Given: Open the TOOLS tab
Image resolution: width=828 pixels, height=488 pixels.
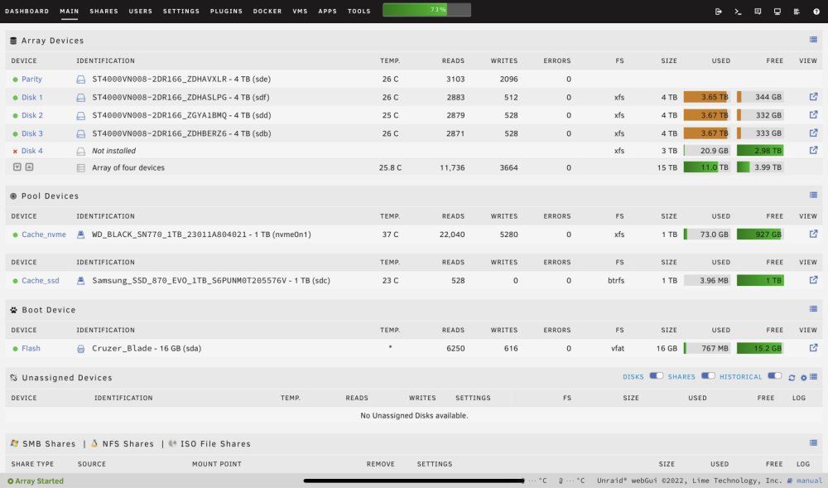Looking at the screenshot, I should click(x=359, y=11).
